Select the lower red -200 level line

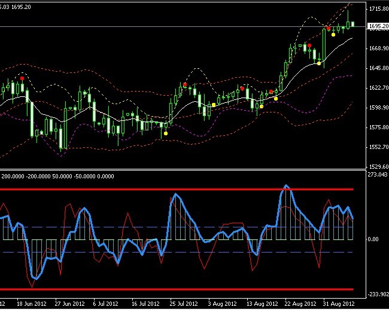177,289
